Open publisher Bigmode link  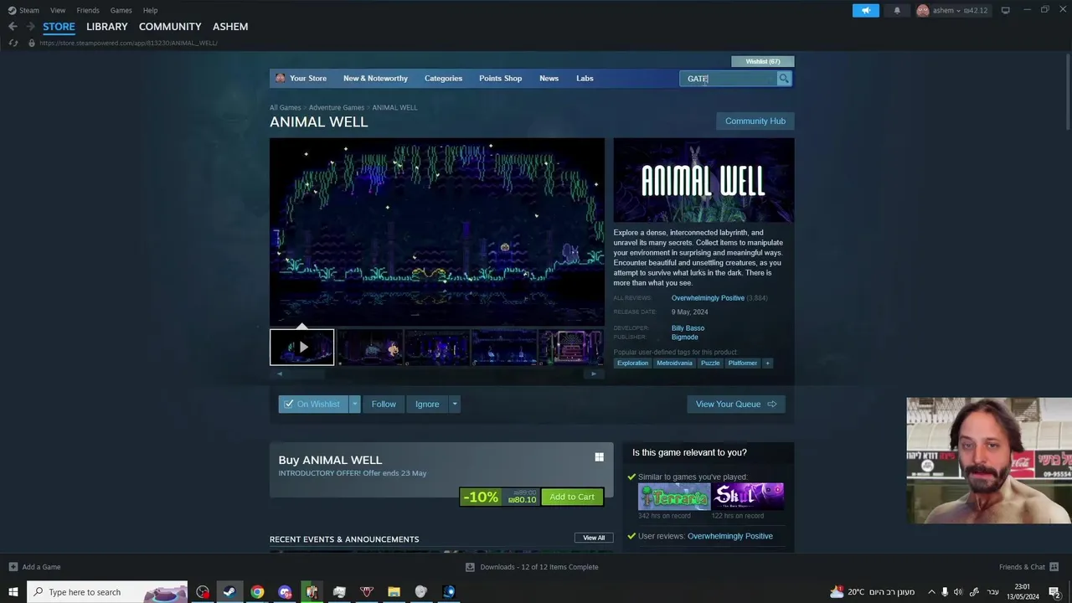click(684, 338)
